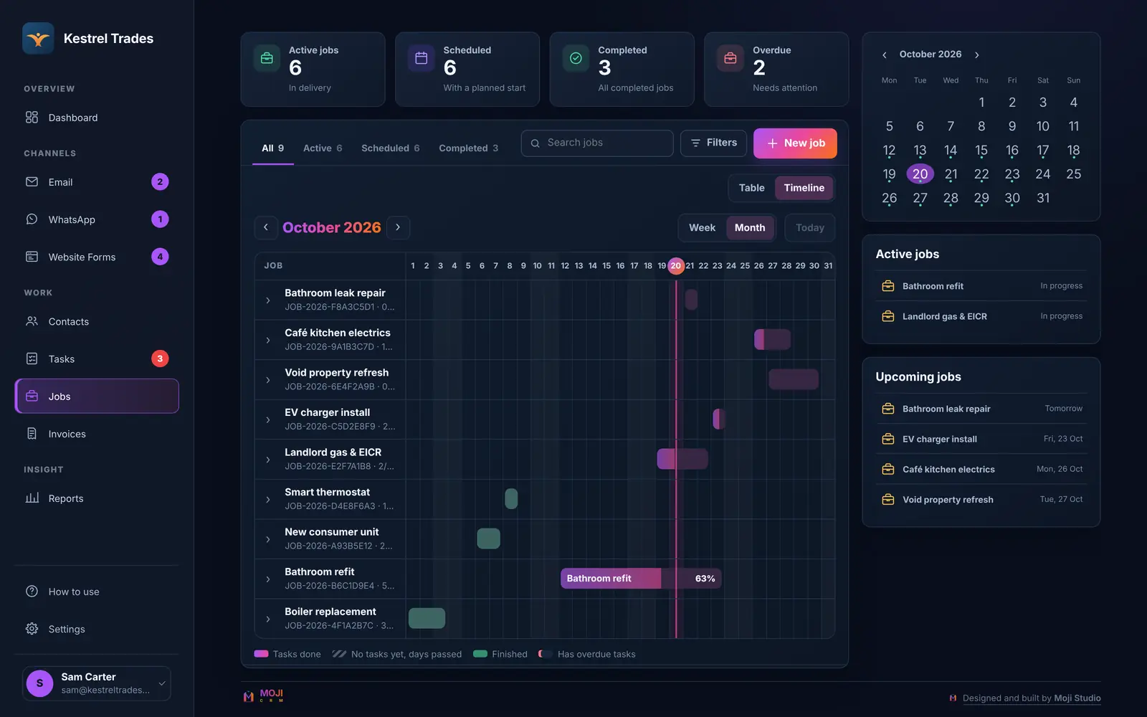The image size is (1147, 717).
Task: Click the Moji CRM logo in footer
Action: pos(263,695)
